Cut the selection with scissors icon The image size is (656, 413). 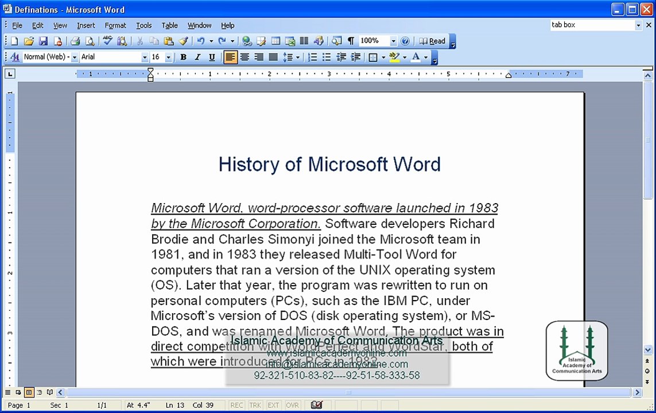[x=139, y=41]
